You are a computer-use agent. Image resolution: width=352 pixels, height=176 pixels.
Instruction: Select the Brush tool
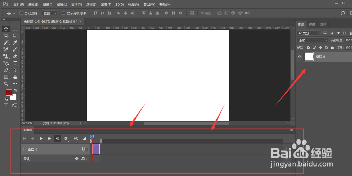point(15,49)
